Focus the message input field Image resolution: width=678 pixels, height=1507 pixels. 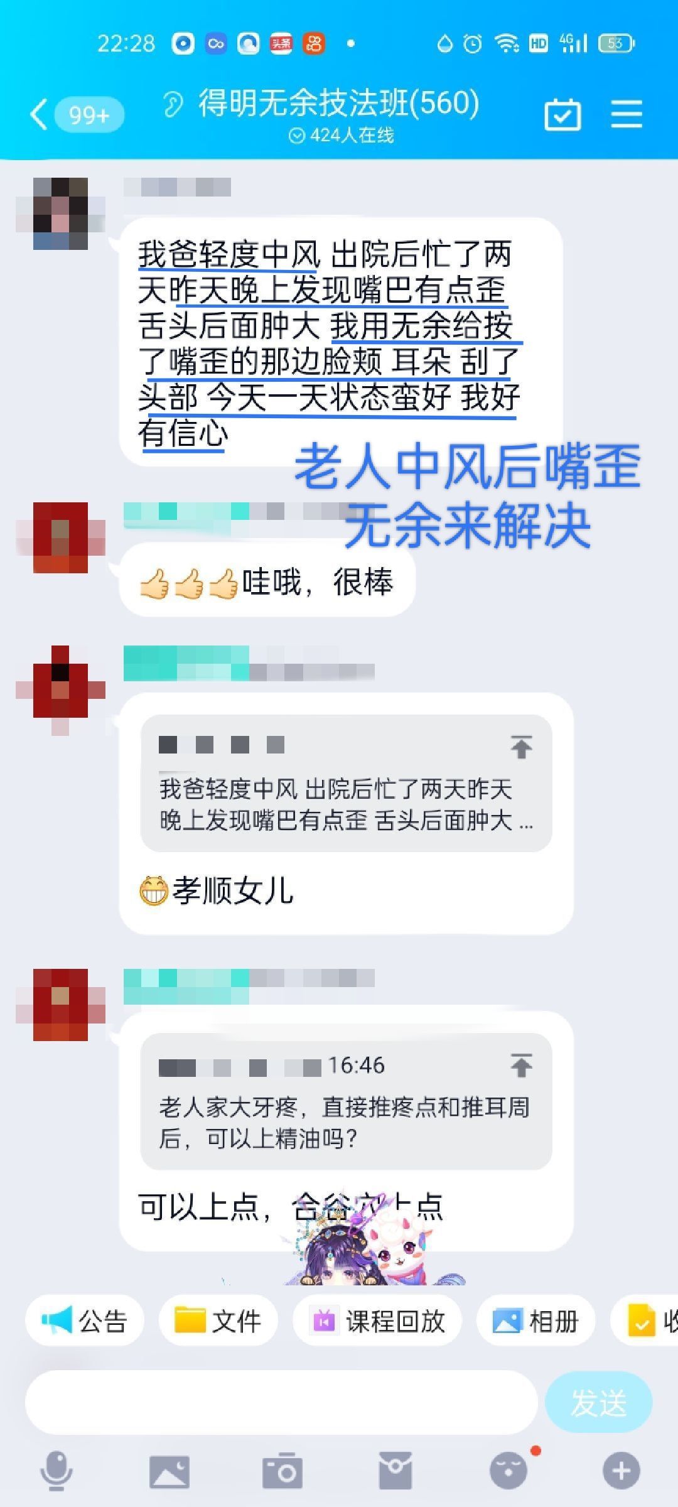(x=281, y=1402)
